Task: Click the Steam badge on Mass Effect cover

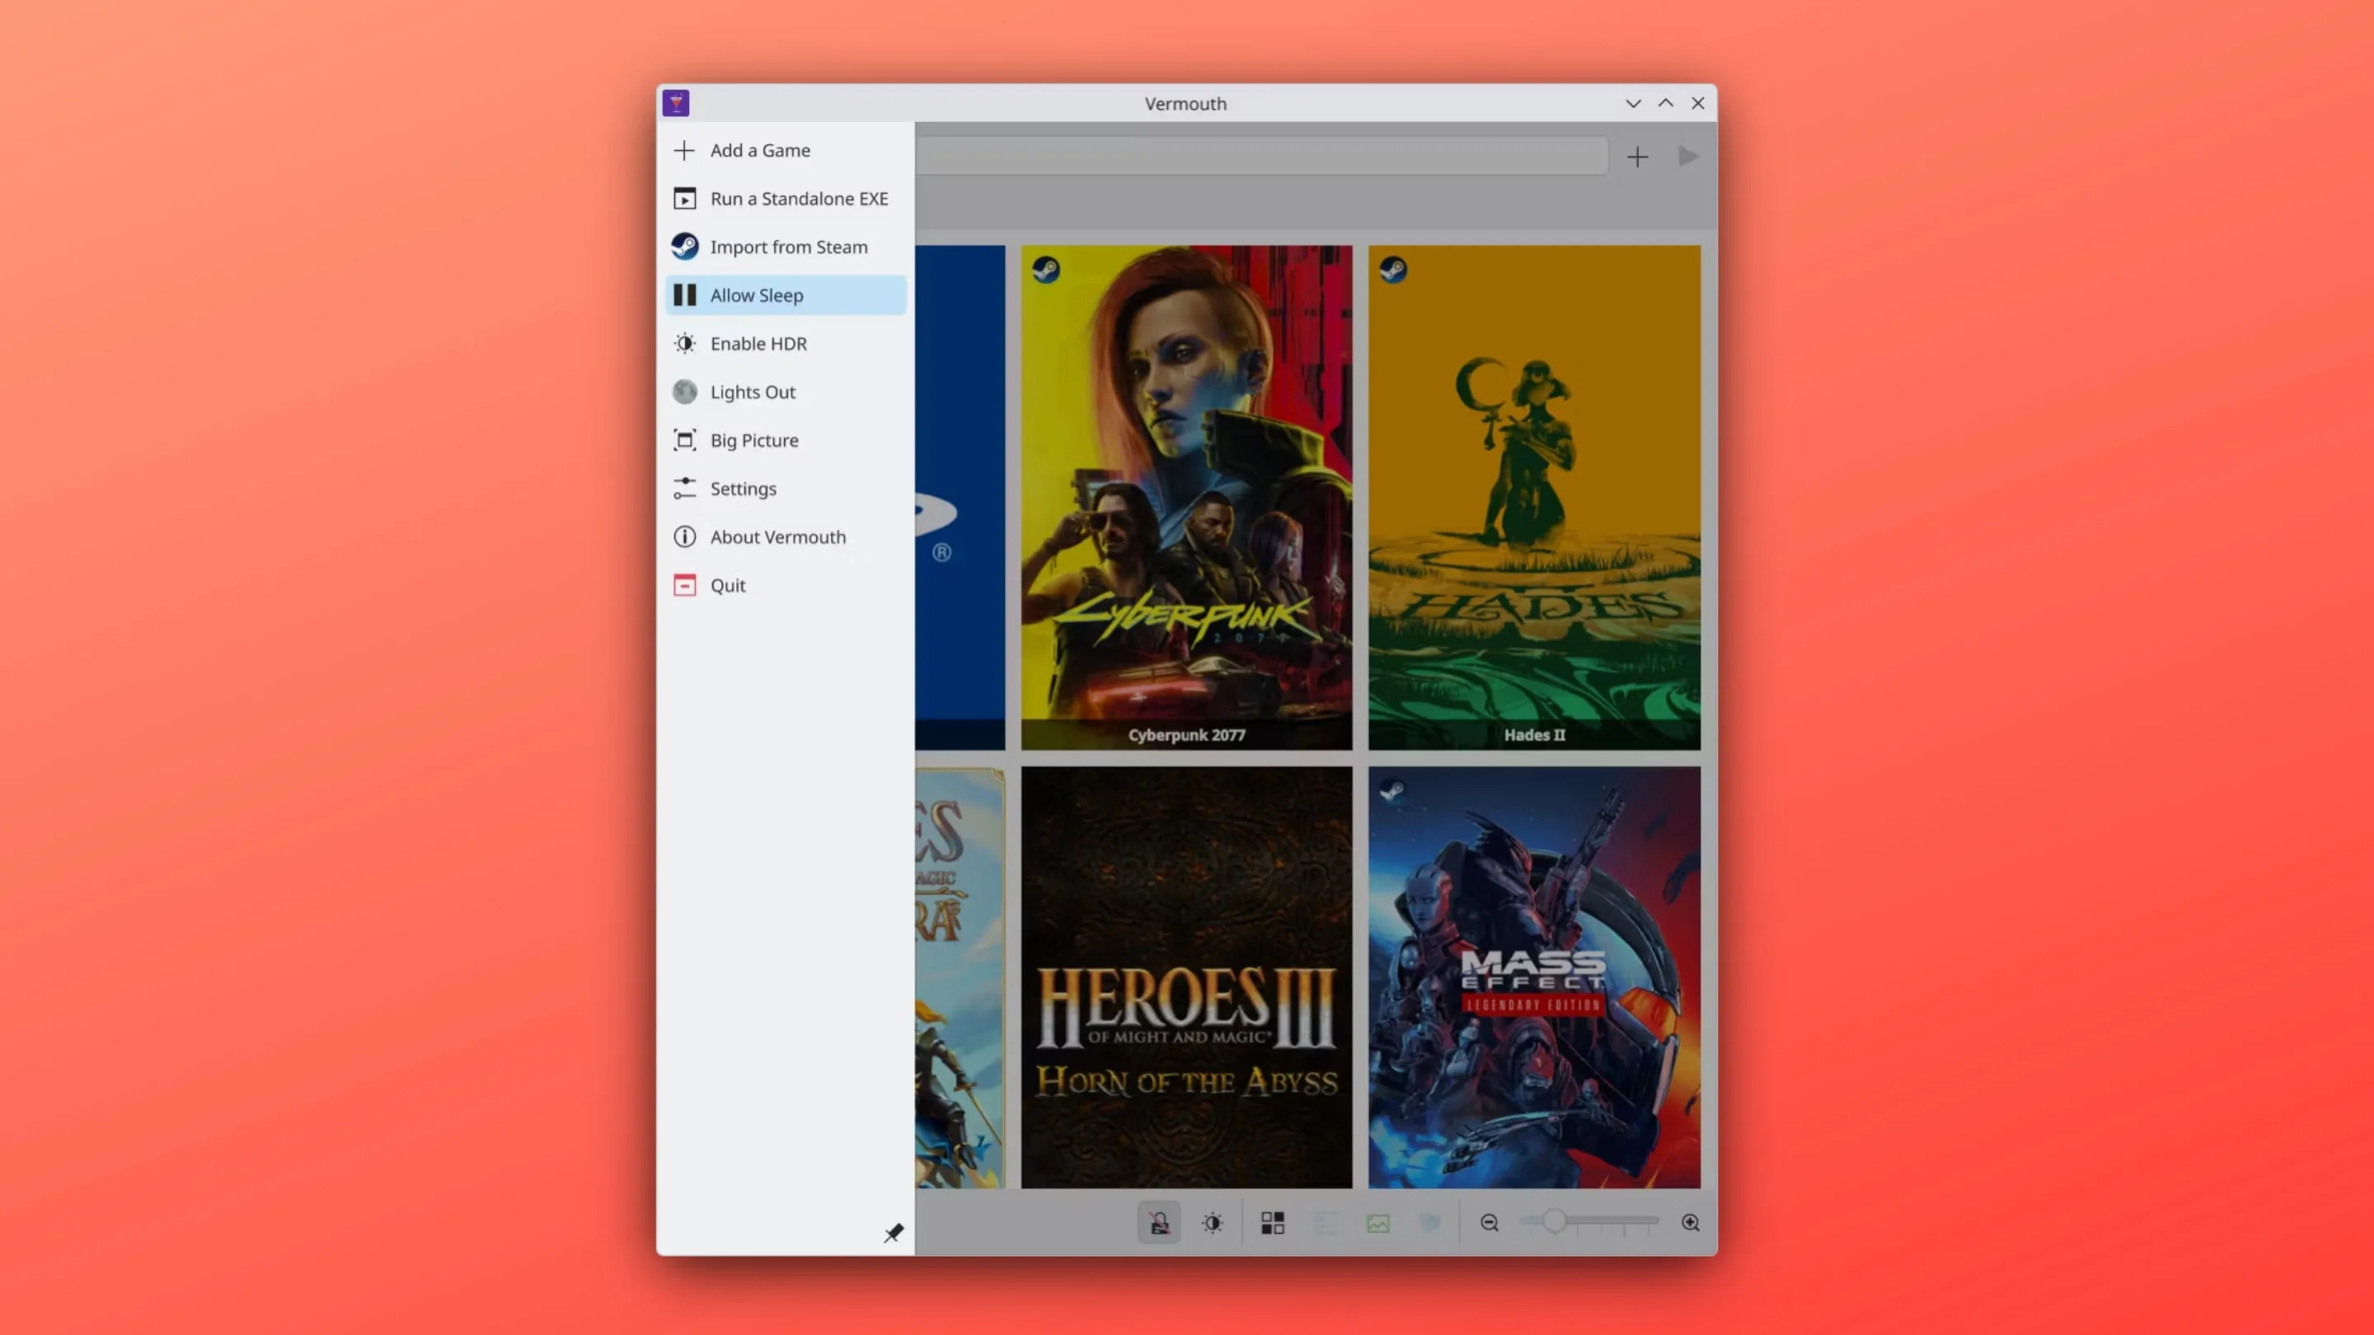Action: [1392, 790]
